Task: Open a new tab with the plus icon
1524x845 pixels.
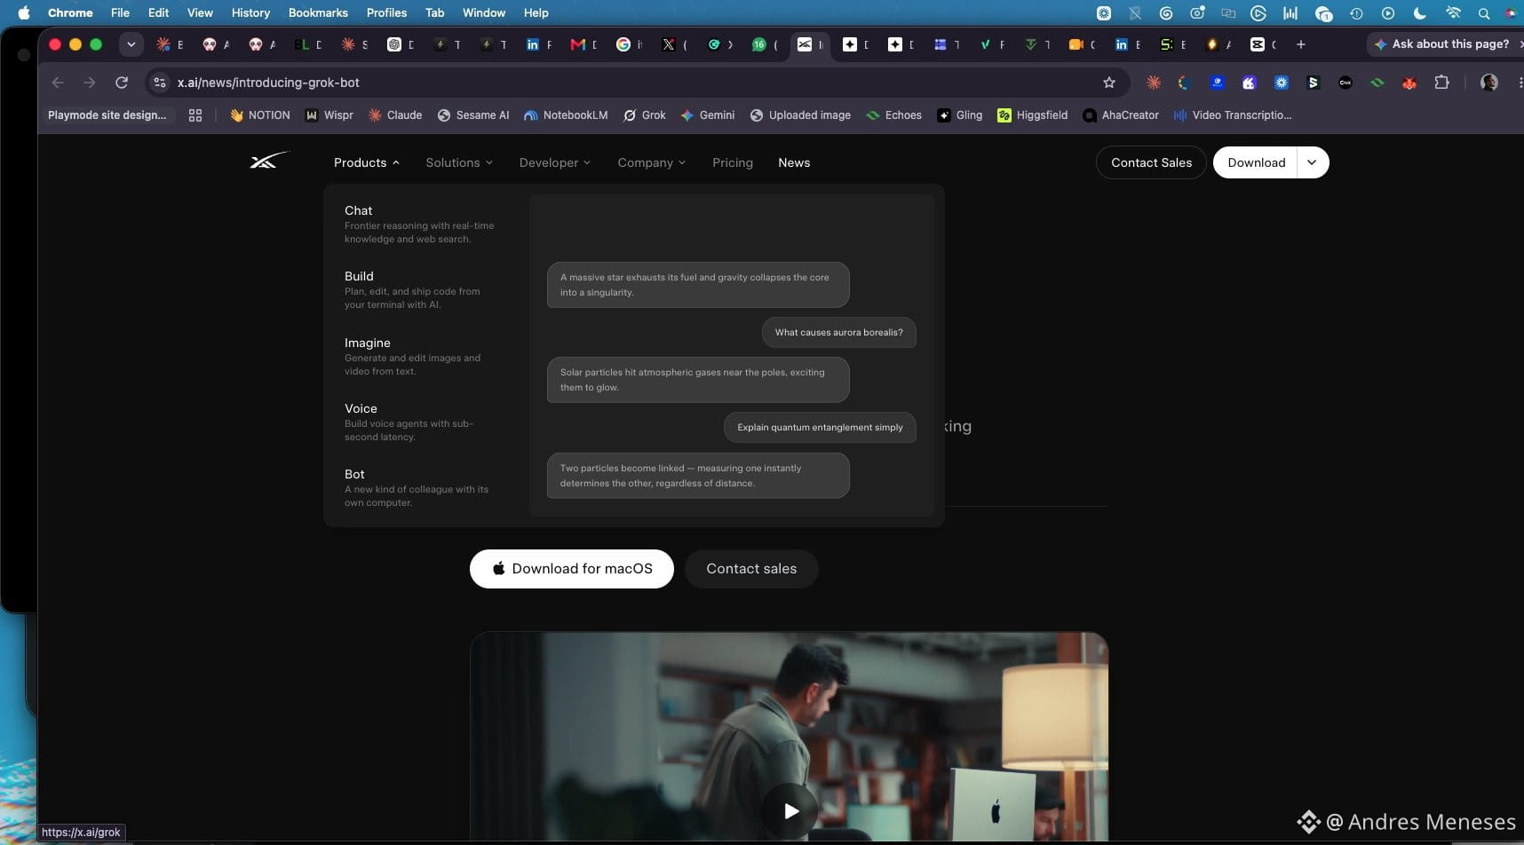Action: coord(1301,44)
